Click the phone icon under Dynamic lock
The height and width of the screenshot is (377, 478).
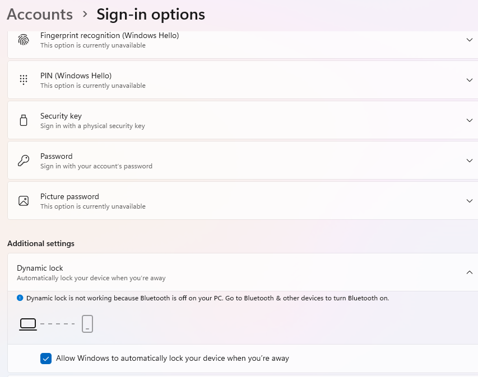click(x=87, y=324)
